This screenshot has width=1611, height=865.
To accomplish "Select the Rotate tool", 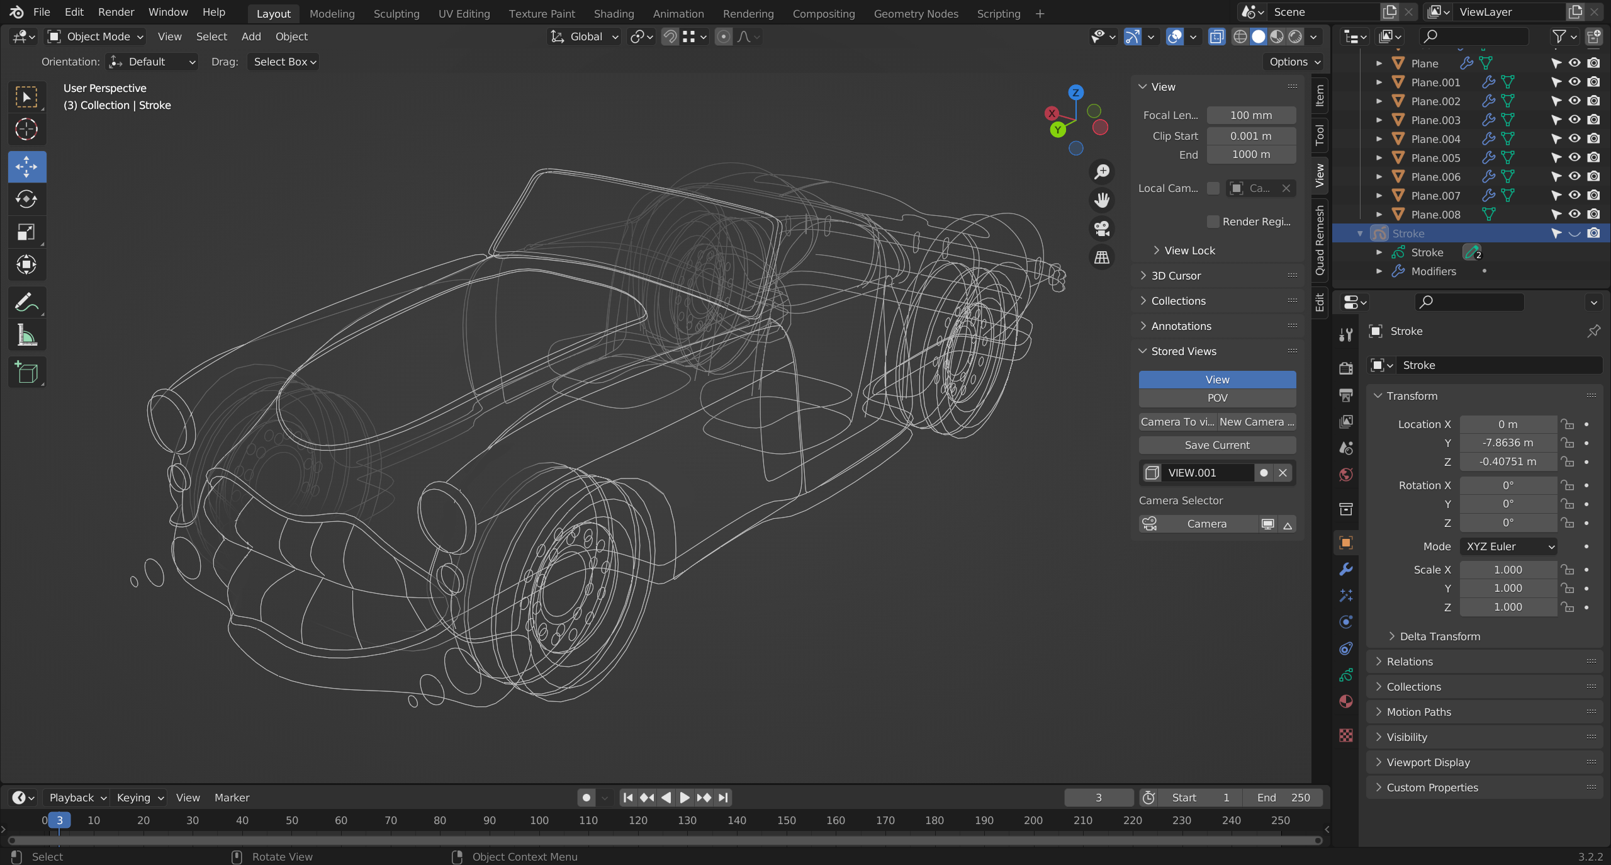I will [x=26, y=200].
